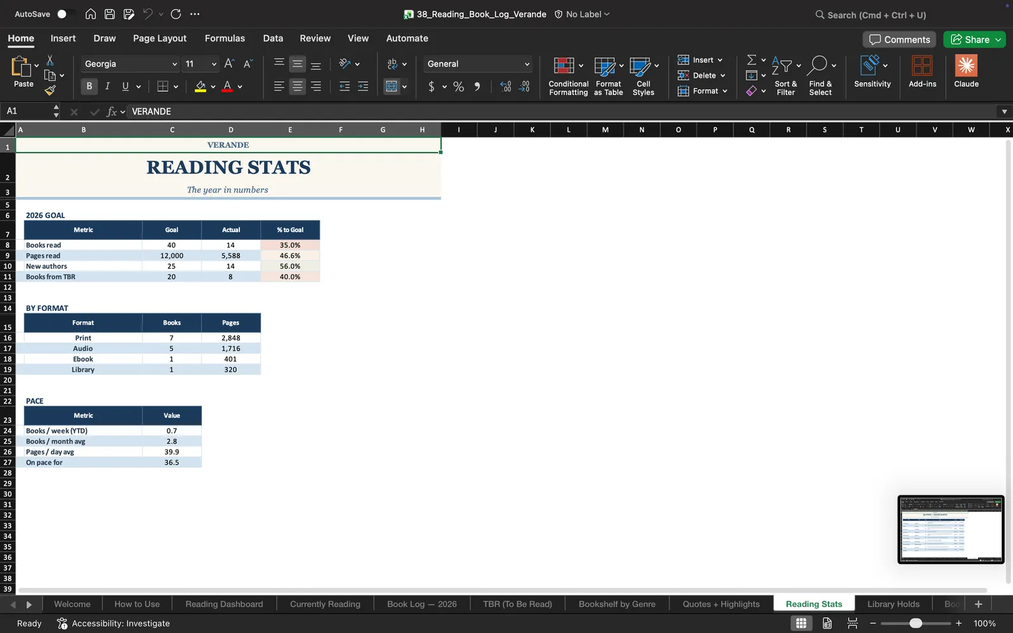The height and width of the screenshot is (633, 1013).
Task: Toggle Merge & Center button
Action: [392, 86]
